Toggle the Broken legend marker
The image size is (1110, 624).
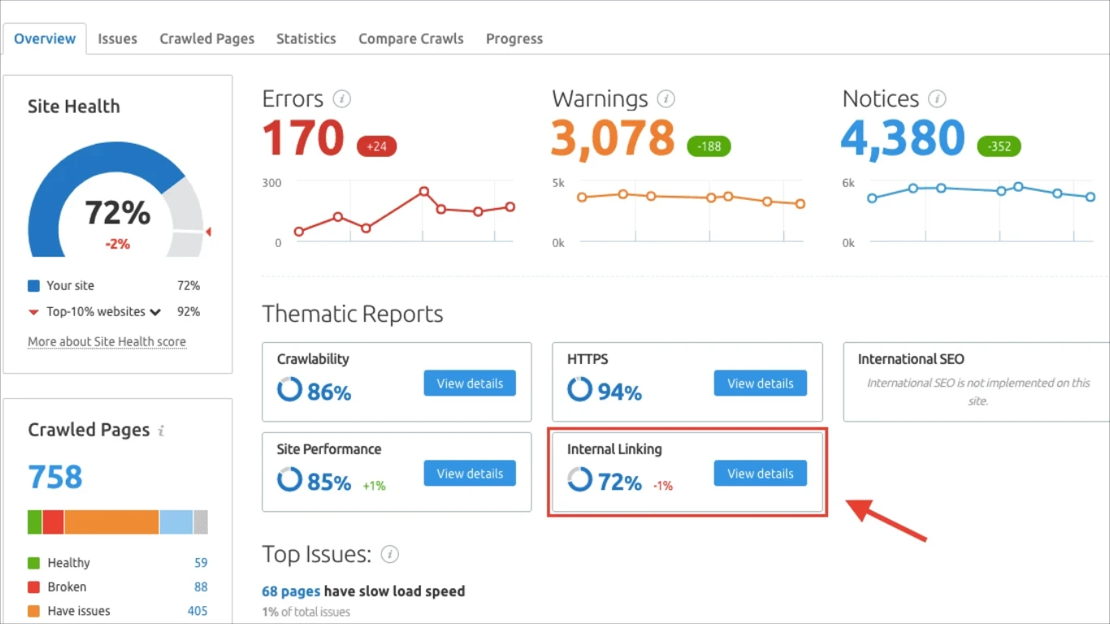coord(33,587)
